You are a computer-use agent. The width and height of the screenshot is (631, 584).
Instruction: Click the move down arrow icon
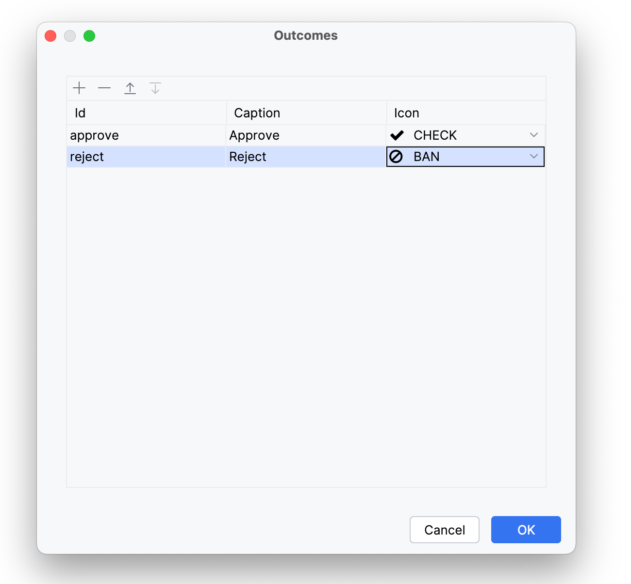coord(155,88)
